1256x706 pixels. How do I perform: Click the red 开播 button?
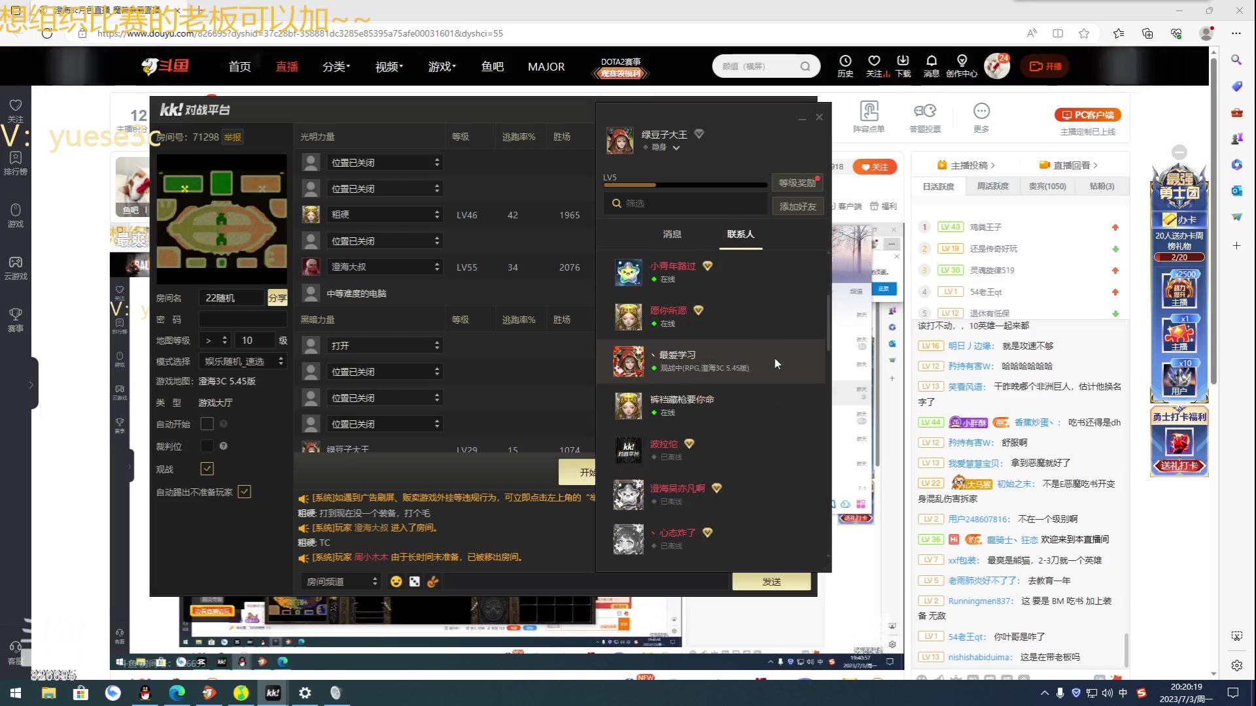(x=1045, y=66)
